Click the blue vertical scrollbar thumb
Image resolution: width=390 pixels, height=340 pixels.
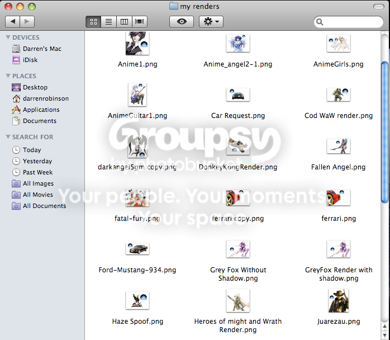tap(384, 132)
